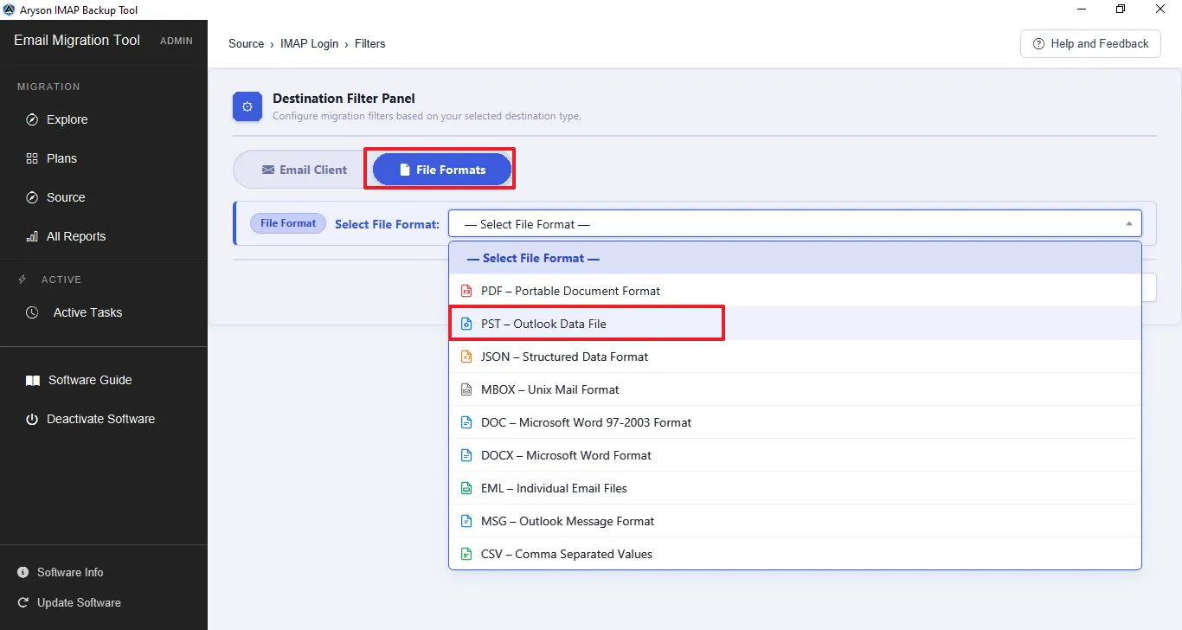Image resolution: width=1182 pixels, height=630 pixels.
Task: Click the All Reports chart icon
Action: click(32, 236)
